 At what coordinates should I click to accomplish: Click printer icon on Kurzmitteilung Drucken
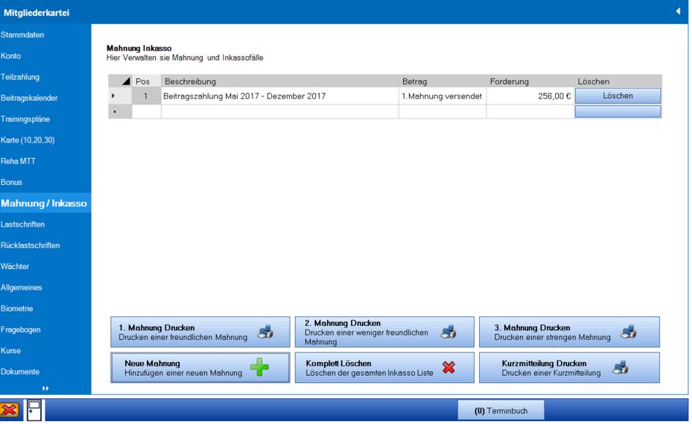(620, 368)
